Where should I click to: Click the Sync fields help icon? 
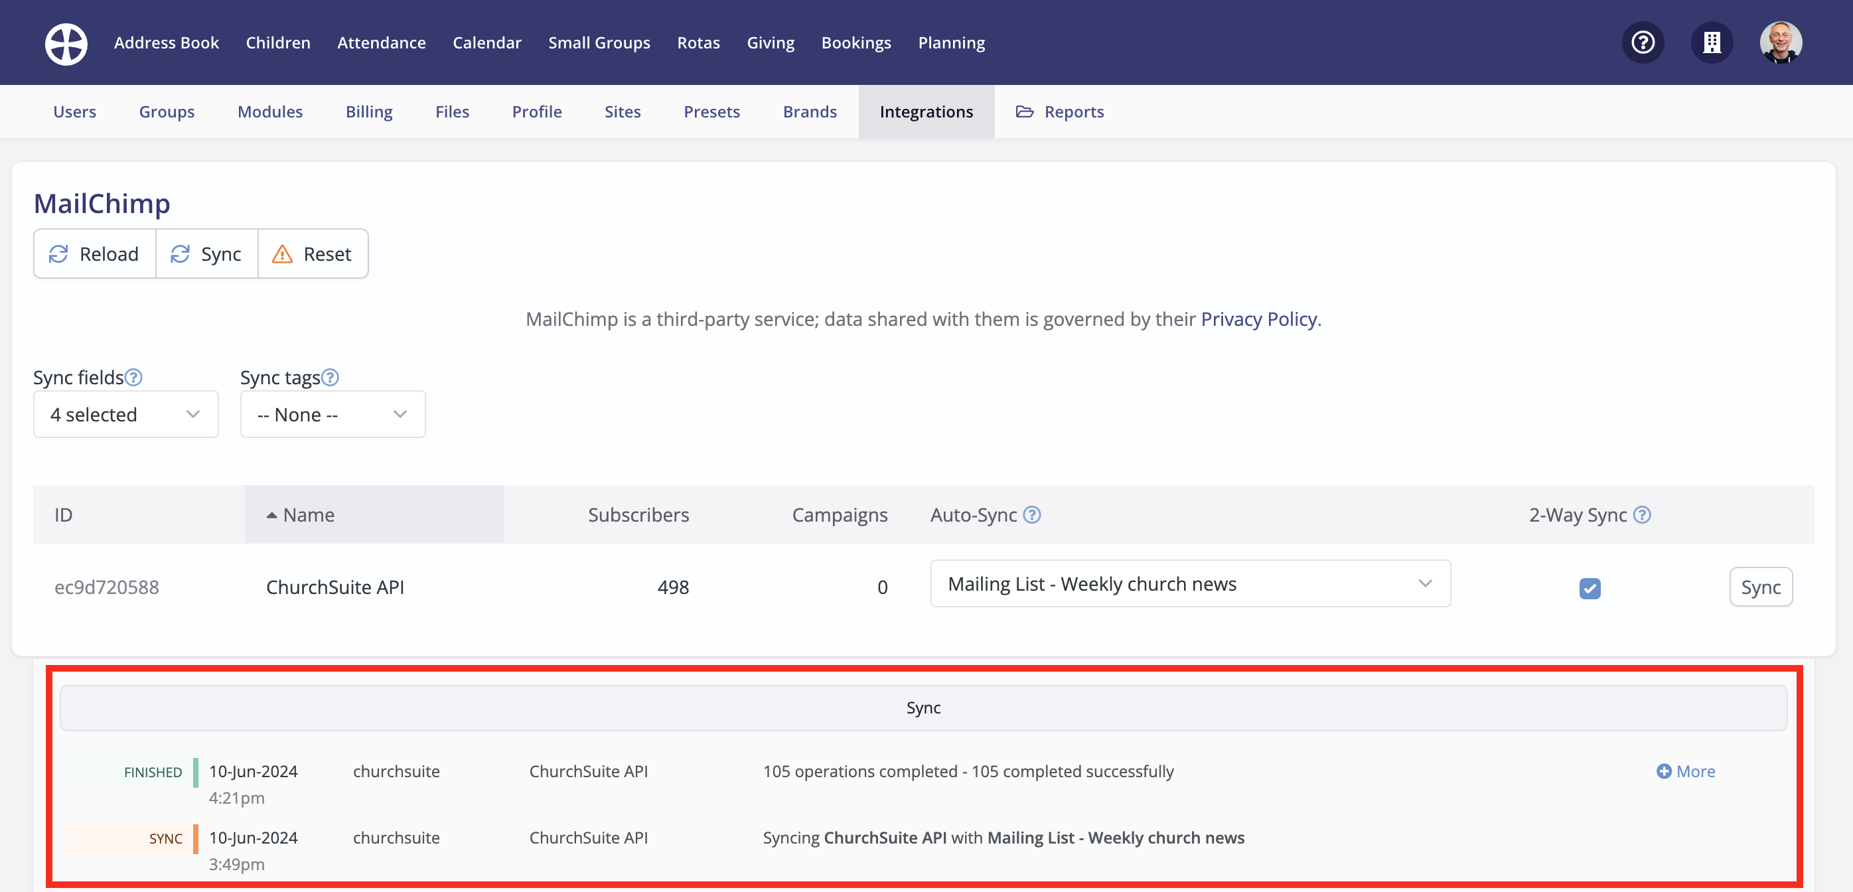pyautogui.click(x=134, y=377)
